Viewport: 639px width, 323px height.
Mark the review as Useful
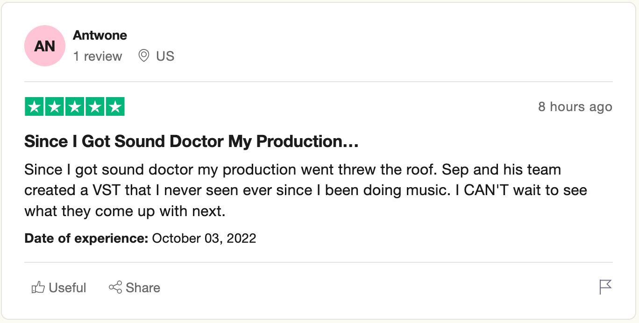pyautogui.click(x=67, y=288)
